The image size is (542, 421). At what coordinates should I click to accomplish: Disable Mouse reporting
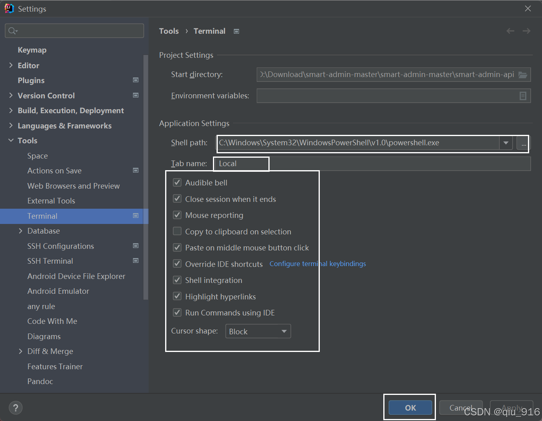[x=177, y=215]
